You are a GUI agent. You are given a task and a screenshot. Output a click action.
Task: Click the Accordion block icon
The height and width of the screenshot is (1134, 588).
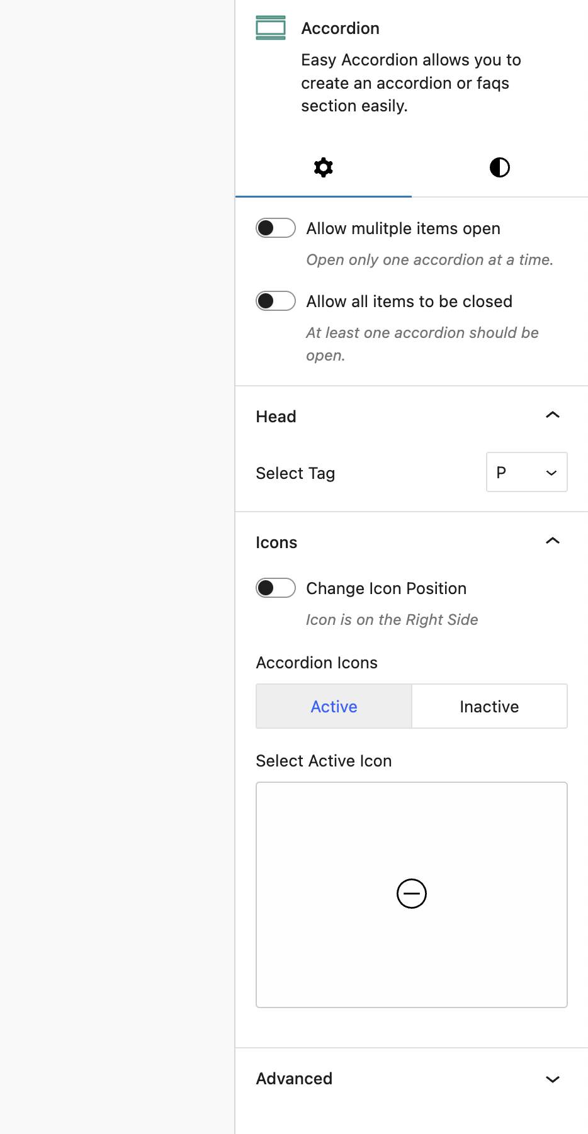click(x=271, y=28)
